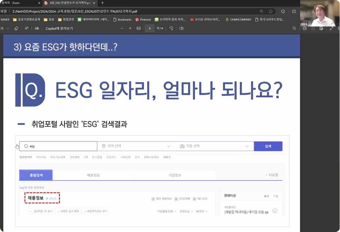Toggle 취업축하금만 보기 filter

coord(95,211)
